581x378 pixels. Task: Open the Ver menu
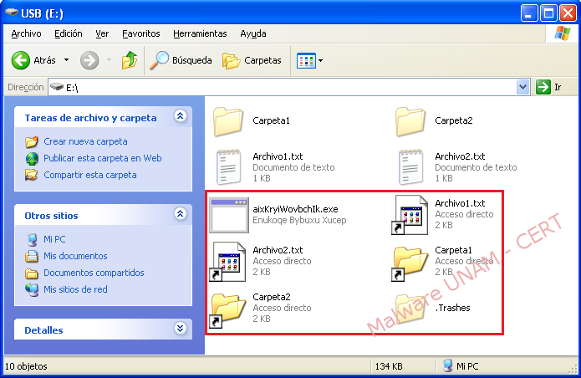click(102, 33)
